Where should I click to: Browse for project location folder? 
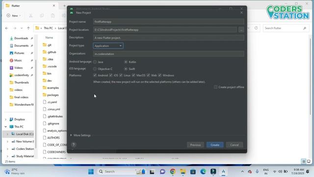coord(241,29)
